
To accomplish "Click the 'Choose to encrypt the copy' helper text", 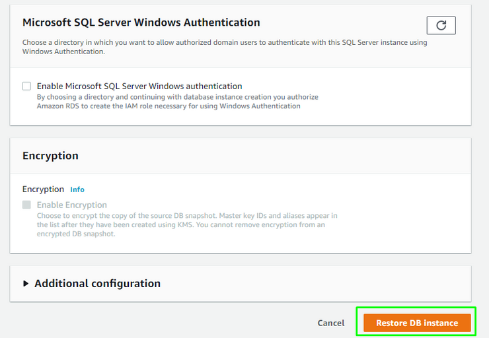I will [x=187, y=224].
